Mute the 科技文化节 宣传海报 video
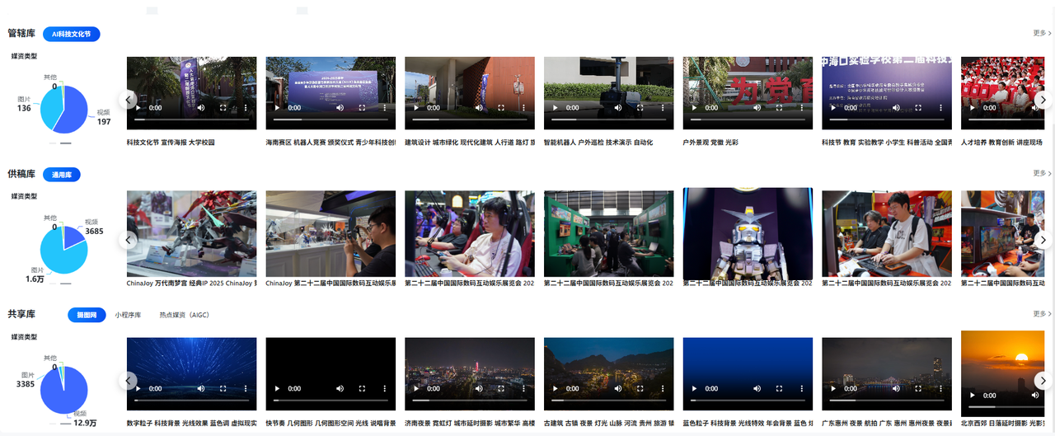 [203, 108]
